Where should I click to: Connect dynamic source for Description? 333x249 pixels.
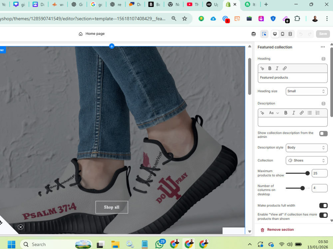(x=323, y=104)
